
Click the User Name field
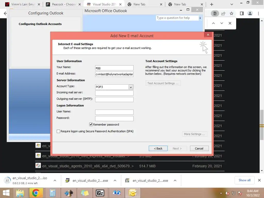click(114, 112)
